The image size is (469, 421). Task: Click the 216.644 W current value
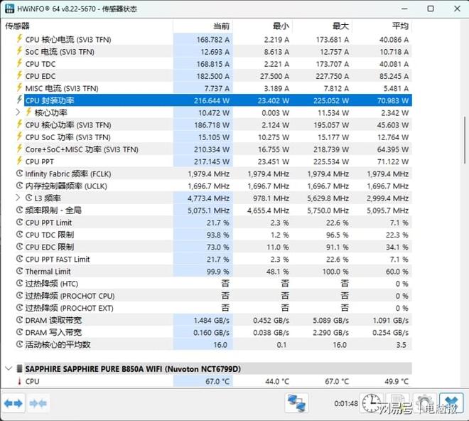tap(212, 100)
